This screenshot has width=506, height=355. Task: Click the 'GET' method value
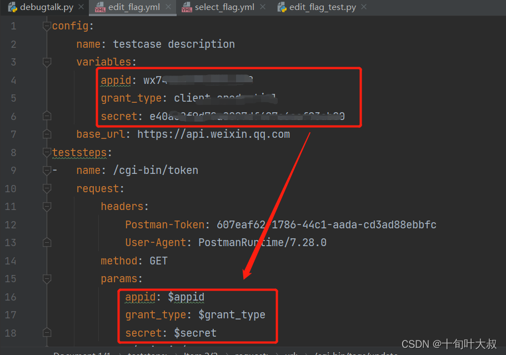tap(158, 261)
